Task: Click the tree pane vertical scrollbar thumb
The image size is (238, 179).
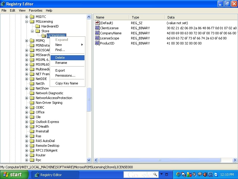Action: click(x=89, y=100)
